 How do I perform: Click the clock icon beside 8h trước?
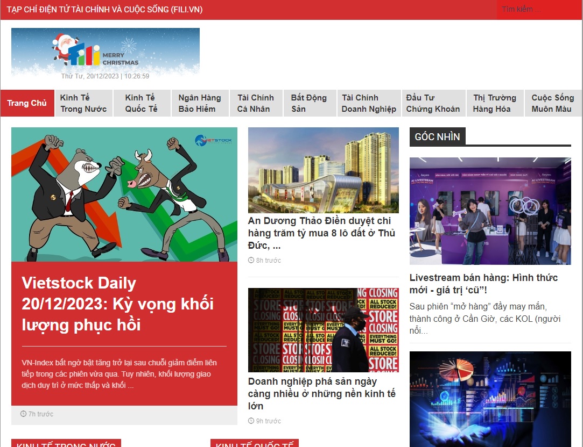[251, 260]
